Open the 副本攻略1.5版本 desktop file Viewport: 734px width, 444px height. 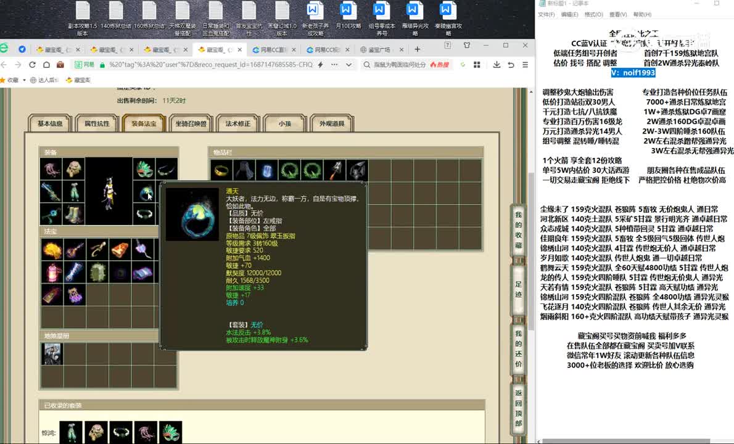(x=83, y=18)
